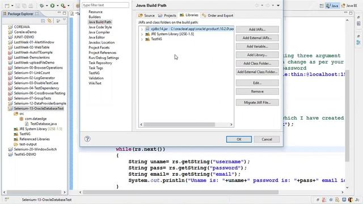Expand the ojdbc14.jar library entry
363x204 pixels.
click(x=142, y=29)
